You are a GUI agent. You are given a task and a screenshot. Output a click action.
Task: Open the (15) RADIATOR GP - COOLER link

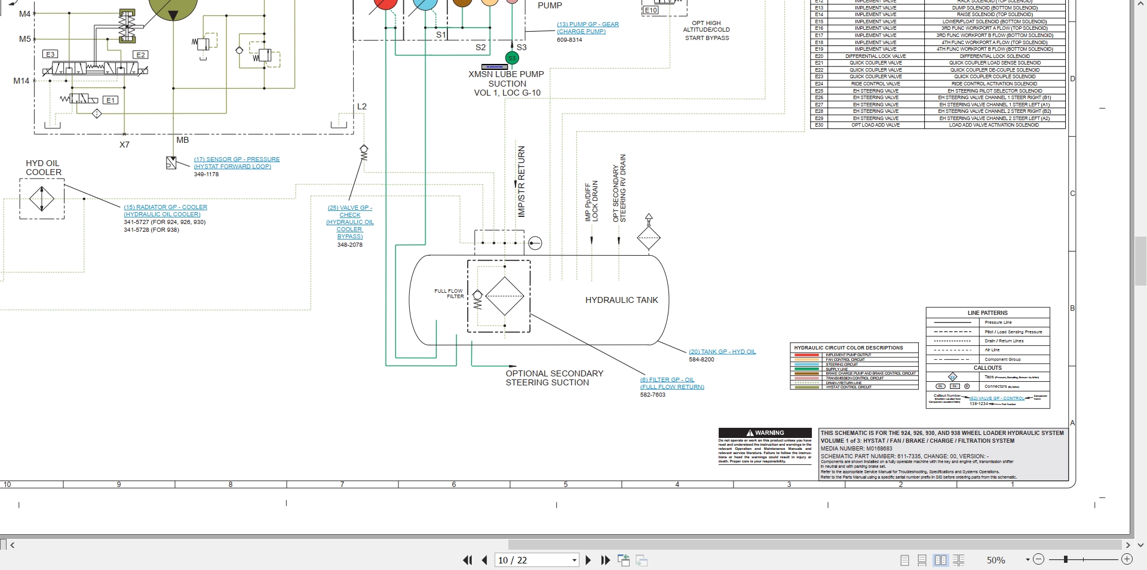pyautogui.click(x=165, y=210)
